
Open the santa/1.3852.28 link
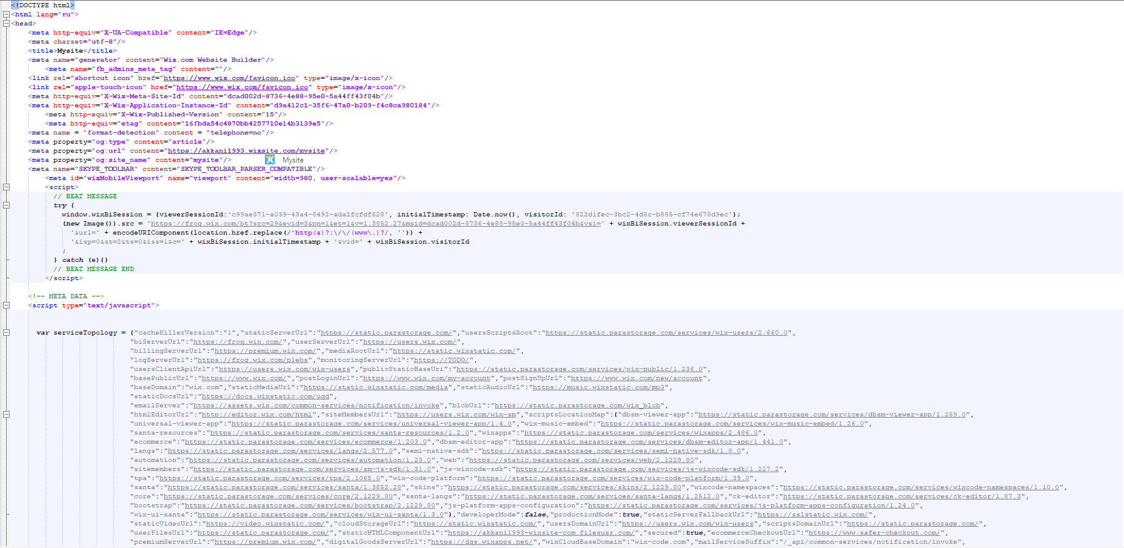pos(285,487)
